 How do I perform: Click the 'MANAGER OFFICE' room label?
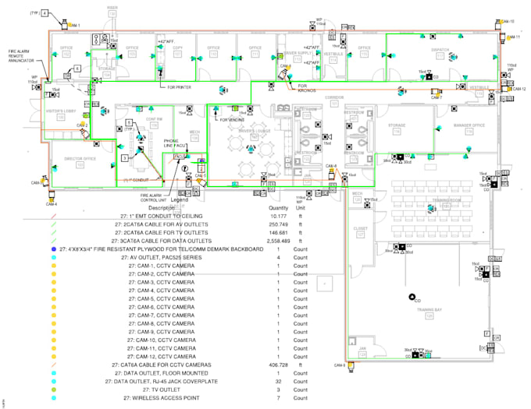(x=469, y=125)
